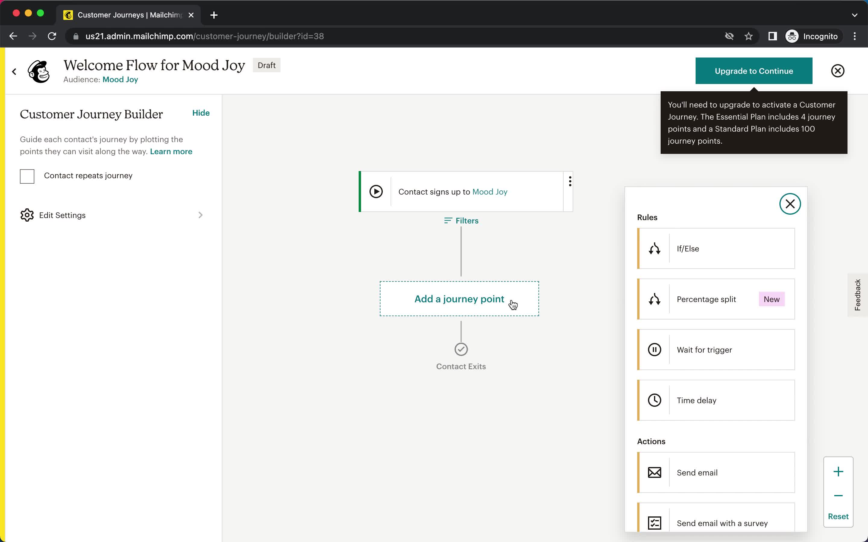The height and width of the screenshot is (542, 868).
Task: Click the Send email with a survey icon
Action: click(655, 523)
